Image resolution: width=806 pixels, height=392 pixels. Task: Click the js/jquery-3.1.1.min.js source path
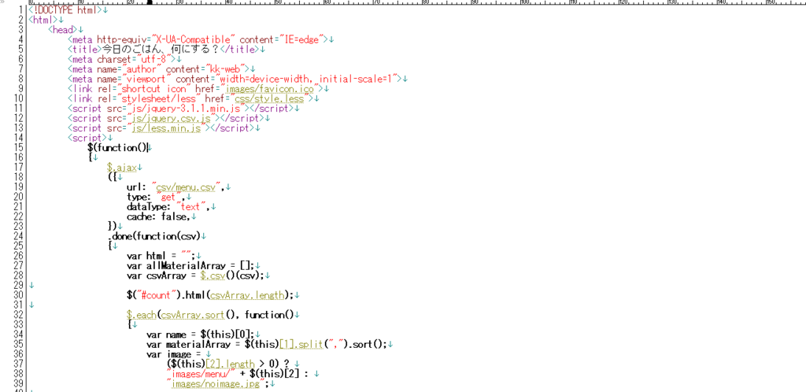(187, 108)
